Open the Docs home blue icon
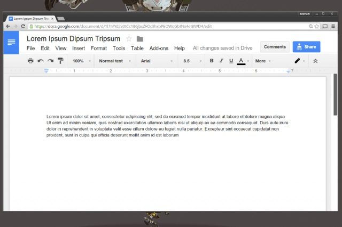 [x=11, y=43]
